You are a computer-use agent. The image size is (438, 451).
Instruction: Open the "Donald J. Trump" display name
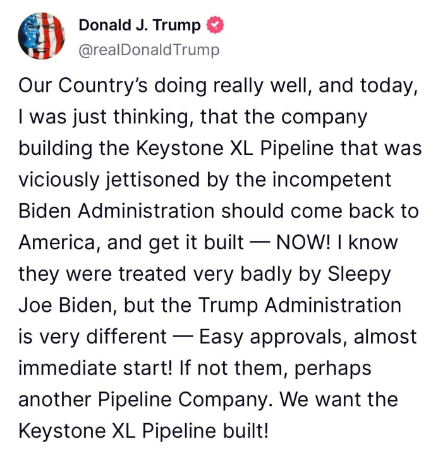140,25
